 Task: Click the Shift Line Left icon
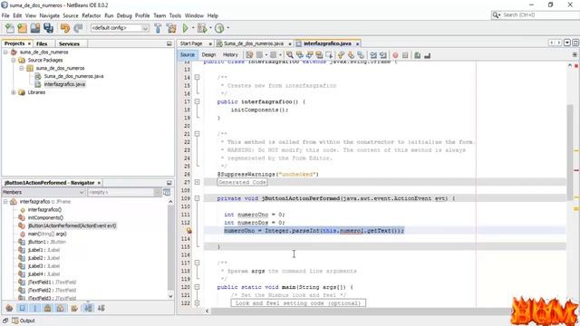point(373,55)
